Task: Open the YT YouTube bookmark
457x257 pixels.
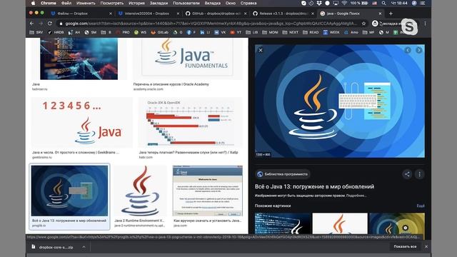Action: (x=236, y=32)
